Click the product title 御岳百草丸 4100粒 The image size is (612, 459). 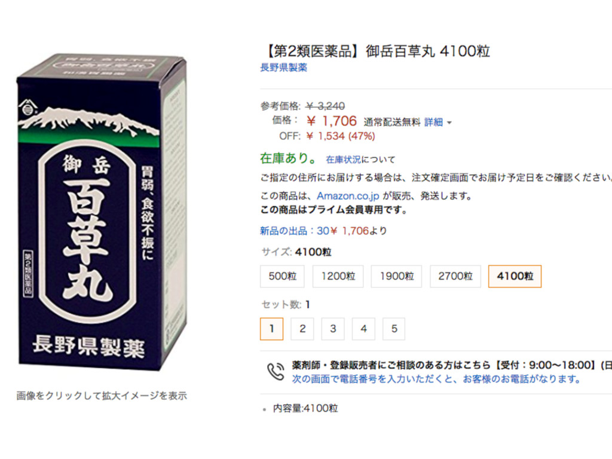tap(378, 51)
